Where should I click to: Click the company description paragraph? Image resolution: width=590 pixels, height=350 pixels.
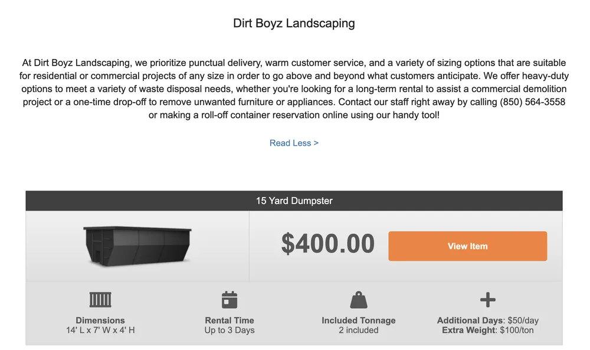(294, 89)
